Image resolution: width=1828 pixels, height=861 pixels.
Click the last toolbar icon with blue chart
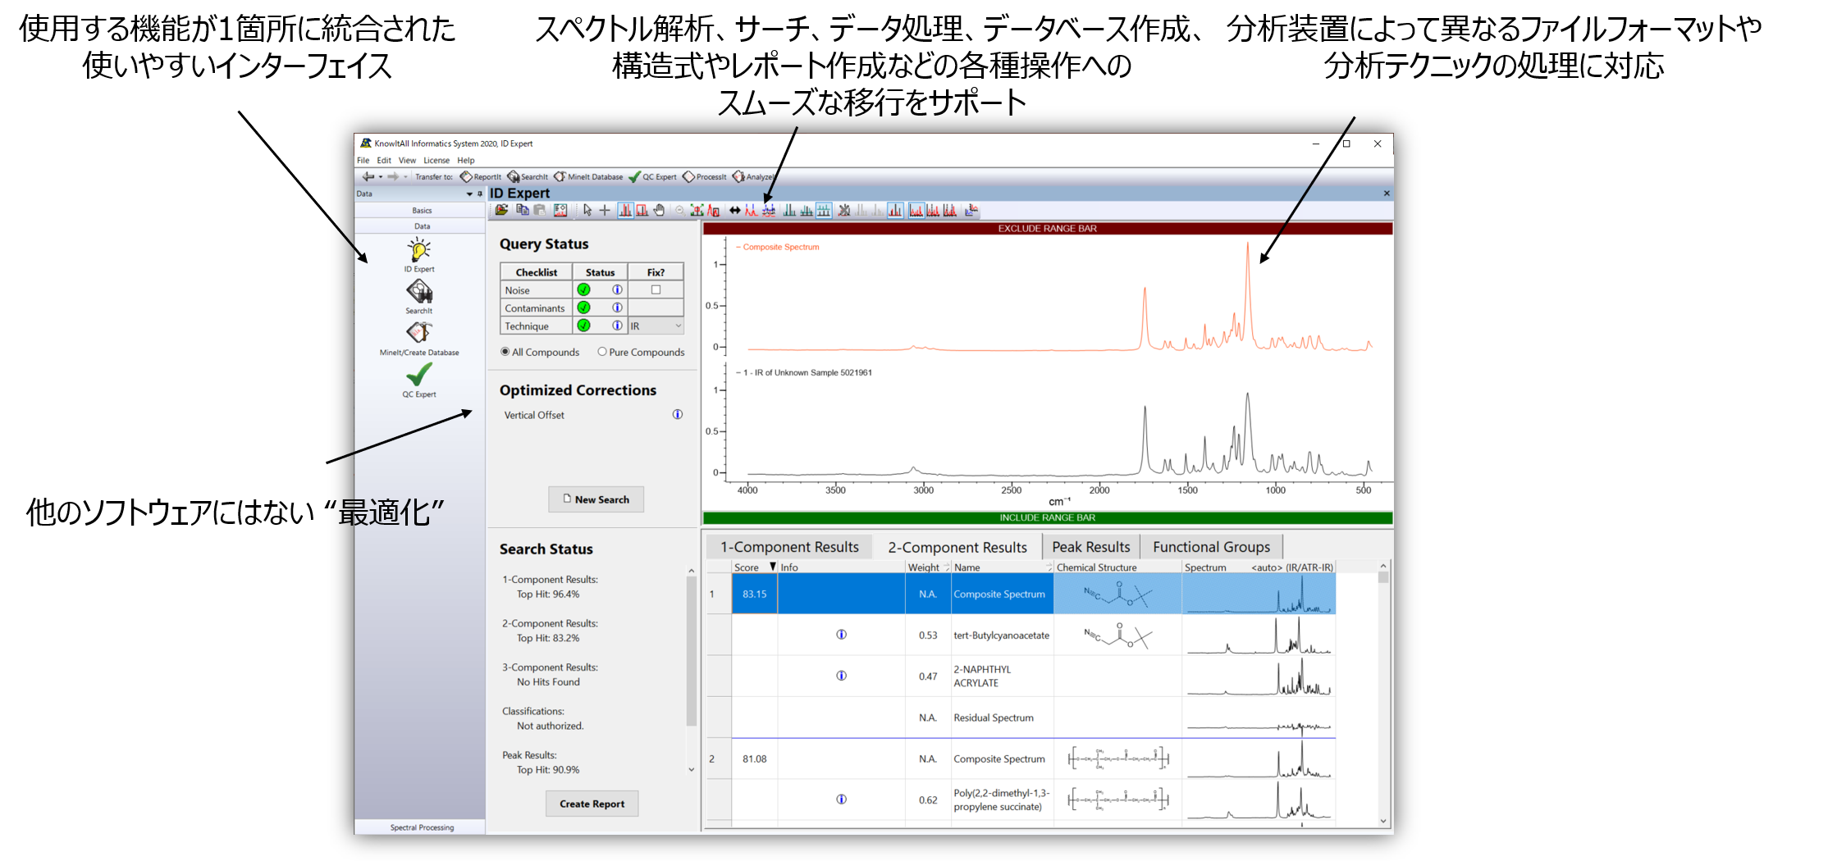pos(971,210)
